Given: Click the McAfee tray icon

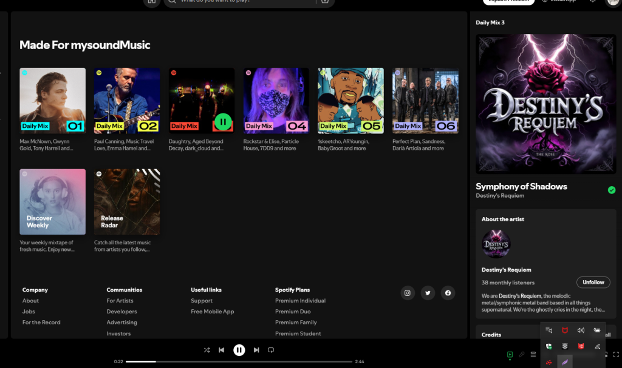Looking at the screenshot, I should pyautogui.click(x=565, y=330).
